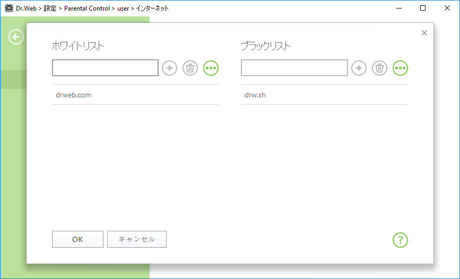Minimize the Dr.Web window
Image resolution: width=460 pixels, height=279 pixels.
pos(398,8)
